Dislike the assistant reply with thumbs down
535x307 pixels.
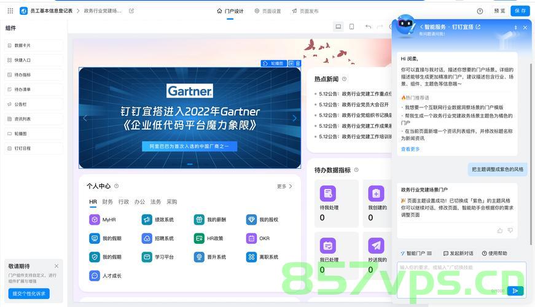tap(510, 231)
